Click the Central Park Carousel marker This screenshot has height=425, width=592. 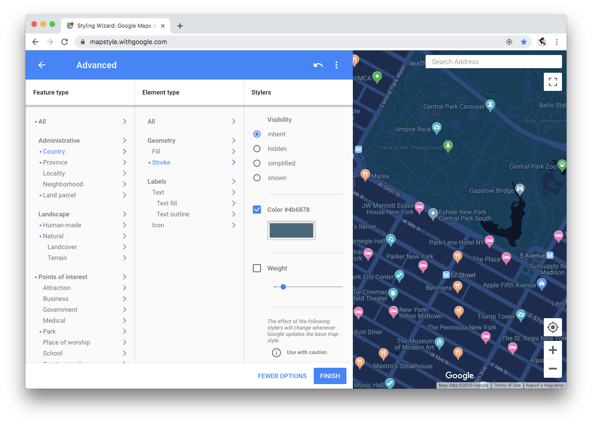pos(490,105)
